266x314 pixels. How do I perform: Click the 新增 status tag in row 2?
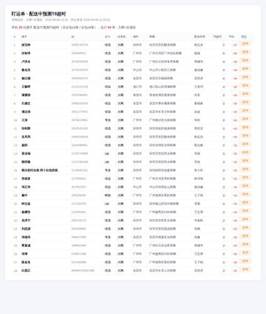pyautogui.click(x=245, y=52)
